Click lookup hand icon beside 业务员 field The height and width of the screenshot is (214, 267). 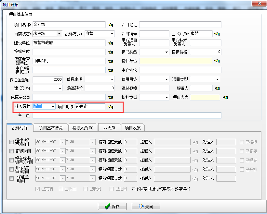pyautogui.click(x=217, y=34)
